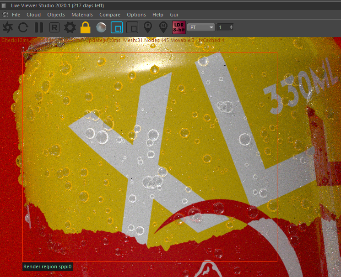Open the Objects menu
This screenshot has width=341, height=277.
click(56, 15)
